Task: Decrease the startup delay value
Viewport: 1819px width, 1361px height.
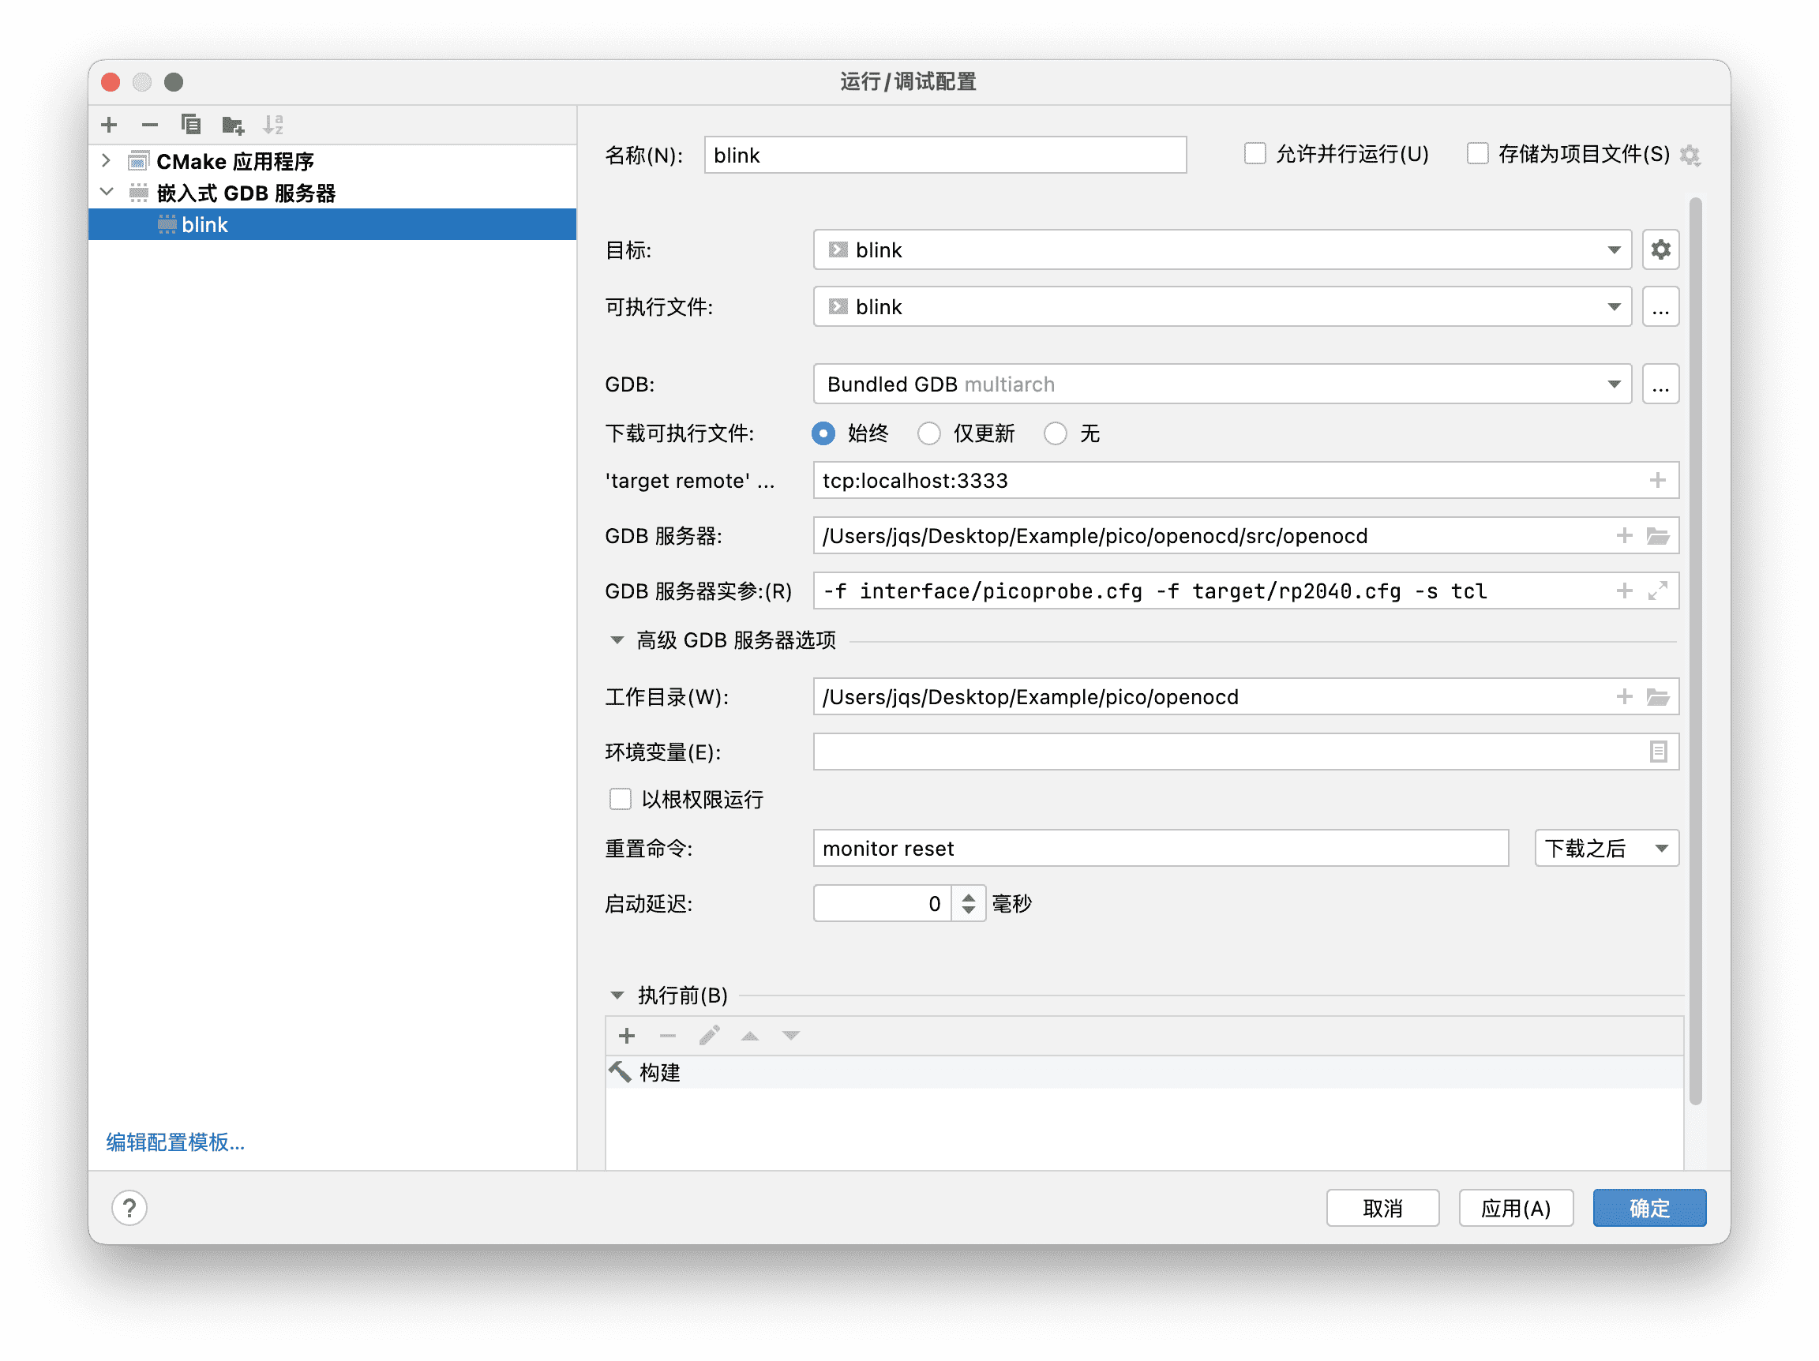Action: click(x=969, y=911)
